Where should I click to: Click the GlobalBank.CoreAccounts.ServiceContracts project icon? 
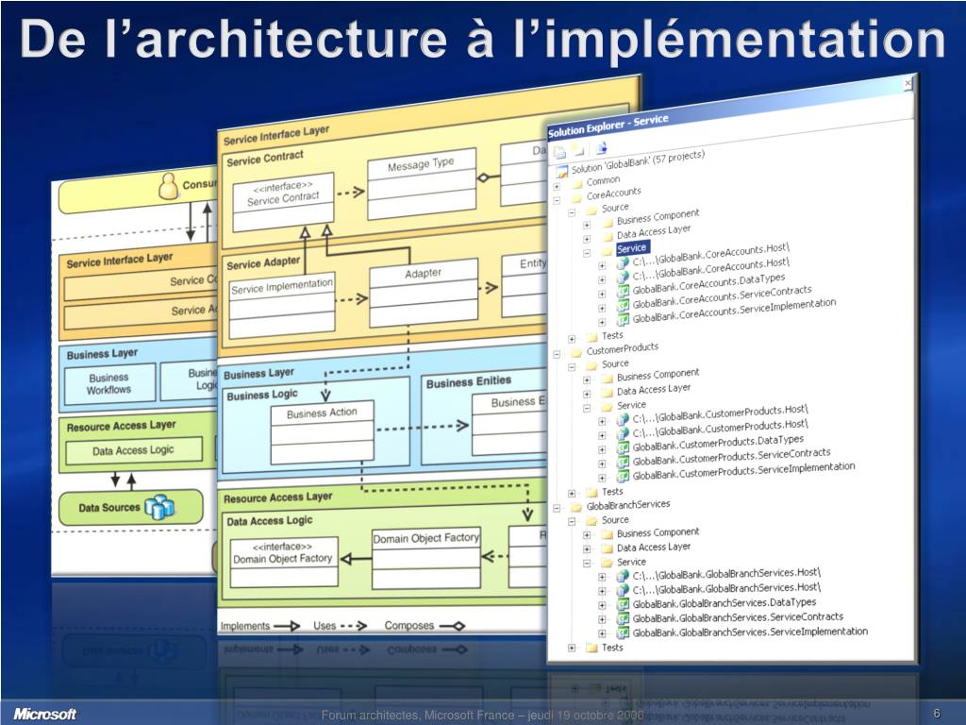[x=623, y=305]
